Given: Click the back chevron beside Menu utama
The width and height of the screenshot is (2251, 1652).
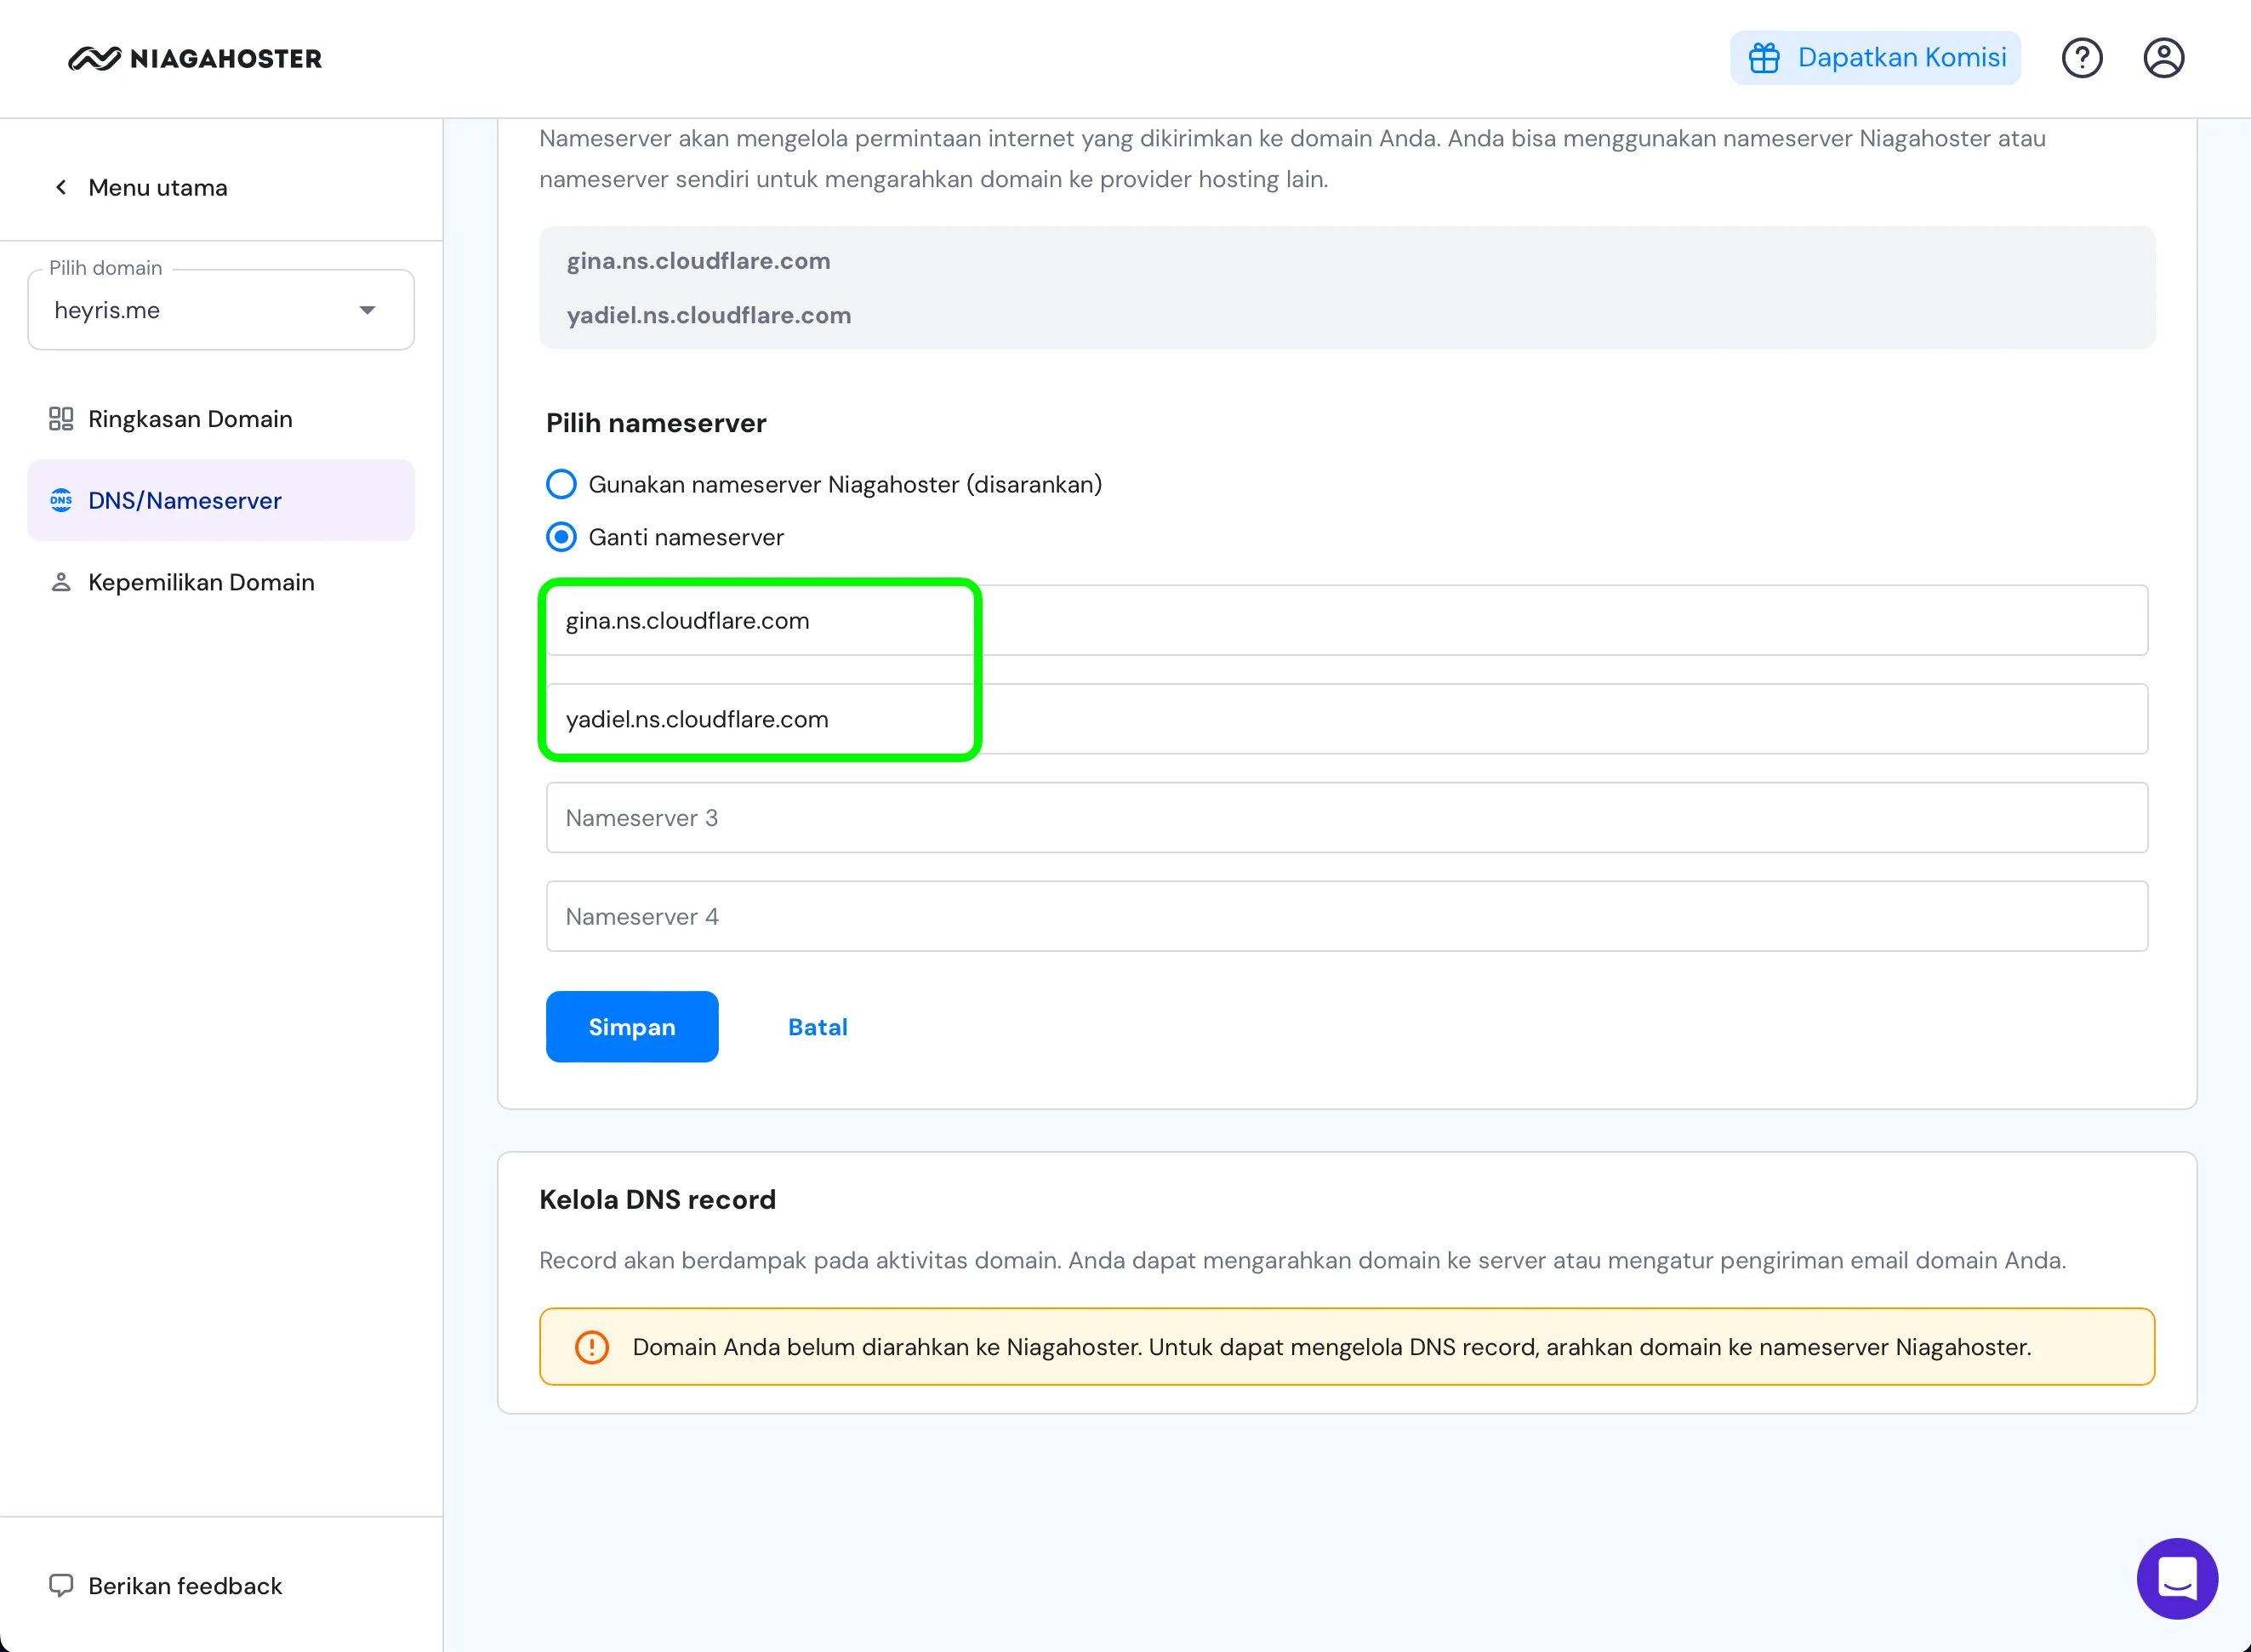Looking at the screenshot, I should point(60,187).
